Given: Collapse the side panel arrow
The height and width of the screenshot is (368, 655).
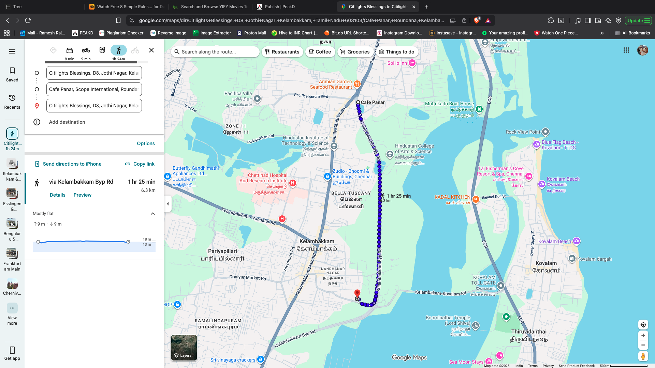Looking at the screenshot, I should click(168, 204).
